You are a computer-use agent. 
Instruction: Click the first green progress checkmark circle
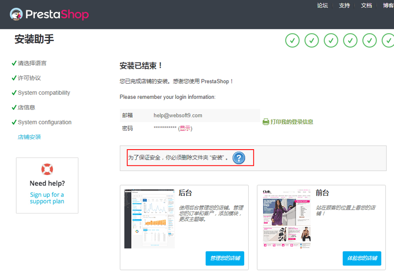pyautogui.click(x=292, y=40)
